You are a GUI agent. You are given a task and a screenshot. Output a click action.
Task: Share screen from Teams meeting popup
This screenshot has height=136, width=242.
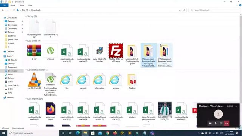pyautogui.click(x=221, y=124)
